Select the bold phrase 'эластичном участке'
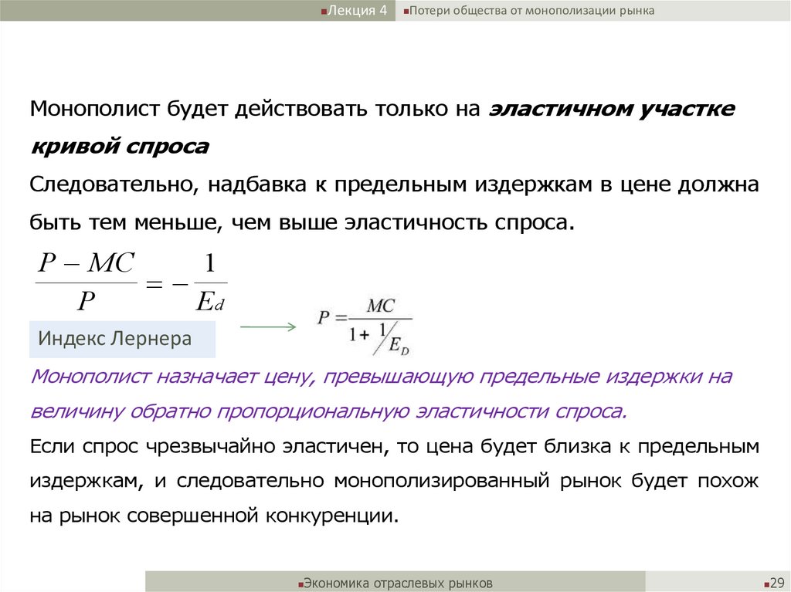Viewport: 791px width, 592px height. tap(612, 110)
